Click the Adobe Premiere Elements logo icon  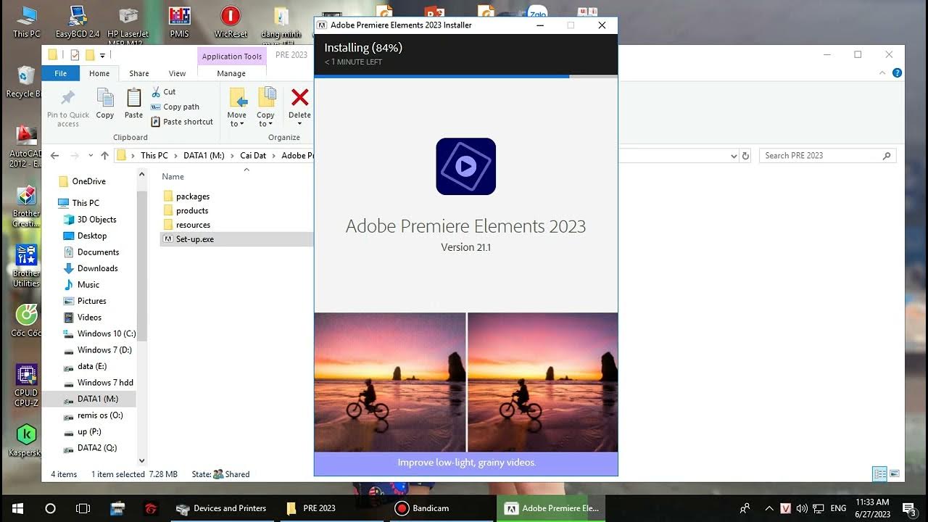pyautogui.click(x=465, y=166)
